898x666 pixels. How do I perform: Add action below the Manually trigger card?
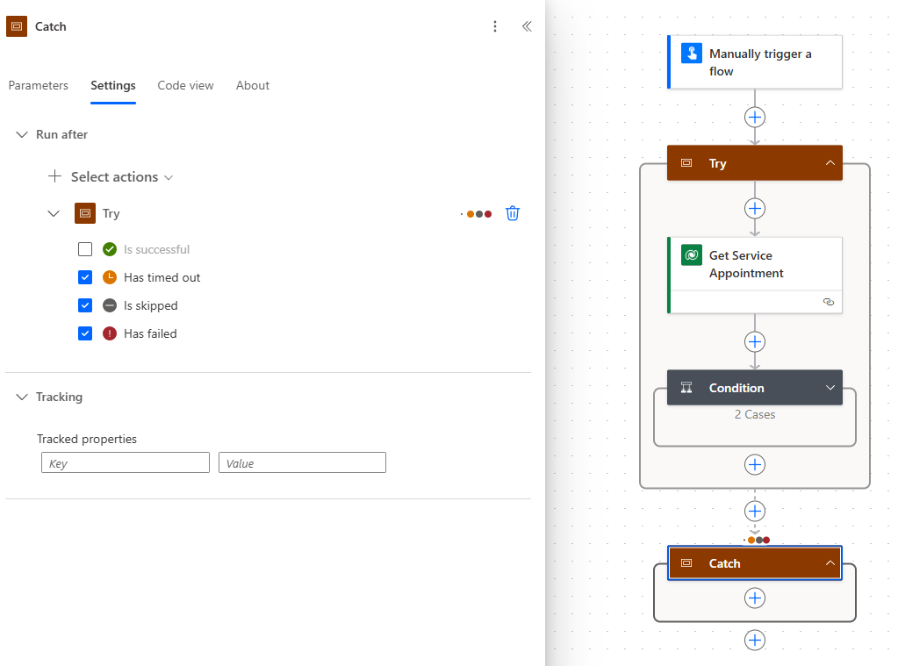[x=754, y=117]
